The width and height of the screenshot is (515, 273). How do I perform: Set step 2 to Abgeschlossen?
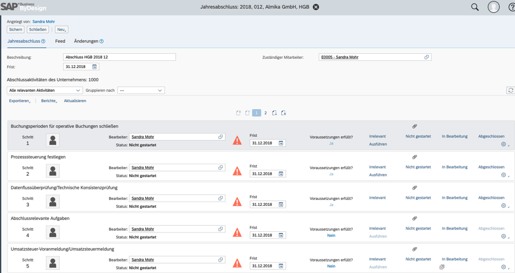click(491, 167)
